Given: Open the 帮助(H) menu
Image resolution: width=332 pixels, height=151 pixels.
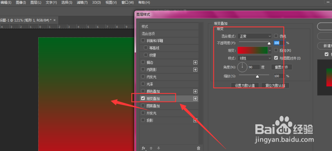Looking at the screenshot, I should pos(144,3).
